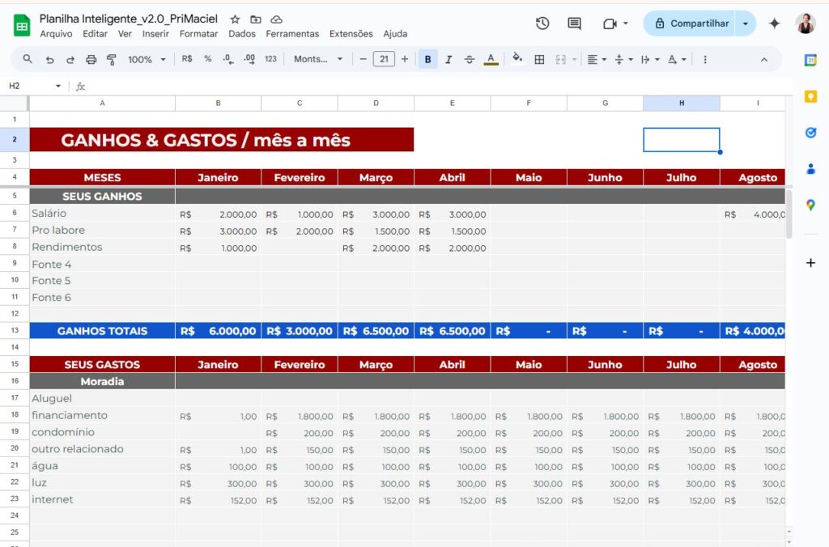The image size is (829, 547).
Task: Edit the font size field 21
Action: [x=384, y=59]
